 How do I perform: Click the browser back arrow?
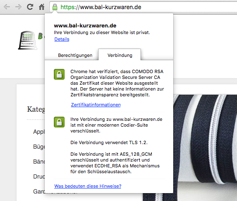click(7, 7)
